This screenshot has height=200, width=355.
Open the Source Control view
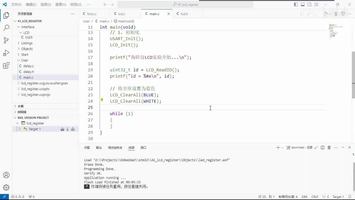6,40
